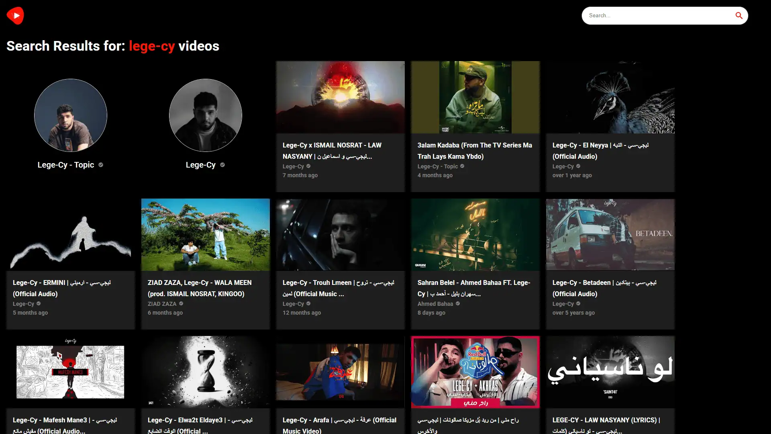771x434 pixels.
Task: Click '8 days ago' text
Action: (431, 313)
